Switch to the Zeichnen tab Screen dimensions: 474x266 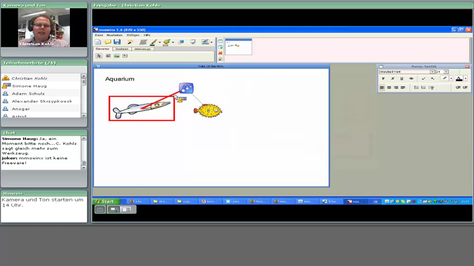coord(122,49)
